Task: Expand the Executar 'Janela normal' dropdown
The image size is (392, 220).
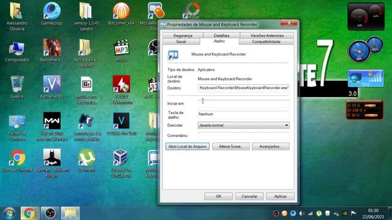Action: click(287, 125)
